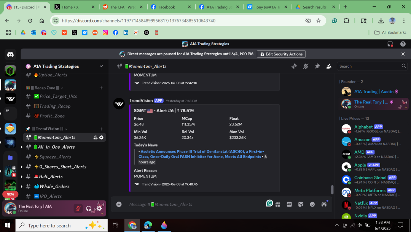Open user settings gear icon
The image size is (411, 232).
[x=99, y=208]
